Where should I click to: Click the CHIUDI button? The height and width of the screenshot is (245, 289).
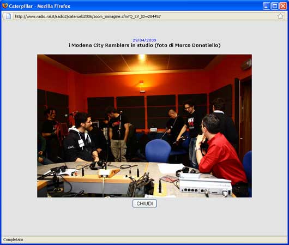click(144, 204)
